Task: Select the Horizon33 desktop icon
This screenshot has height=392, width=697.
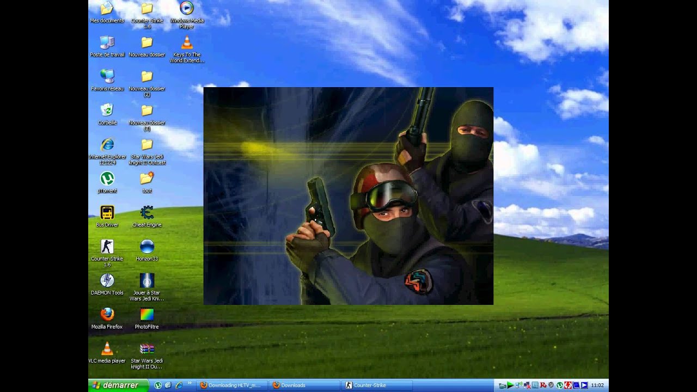Action: [x=147, y=250]
